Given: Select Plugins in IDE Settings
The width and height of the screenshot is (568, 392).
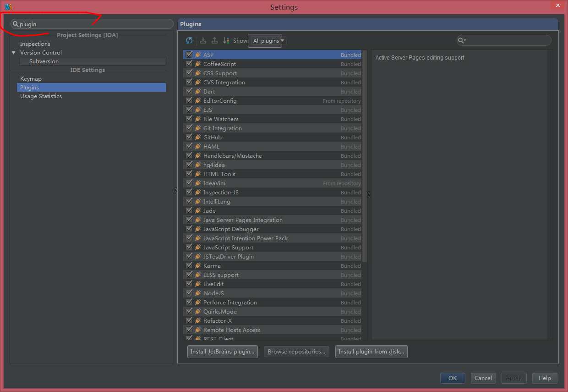Looking at the screenshot, I should click(x=91, y=88).
